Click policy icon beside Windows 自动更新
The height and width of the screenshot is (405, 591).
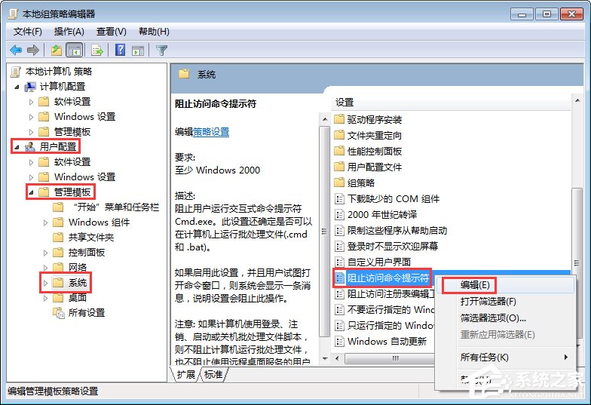[x=339, y=341]
